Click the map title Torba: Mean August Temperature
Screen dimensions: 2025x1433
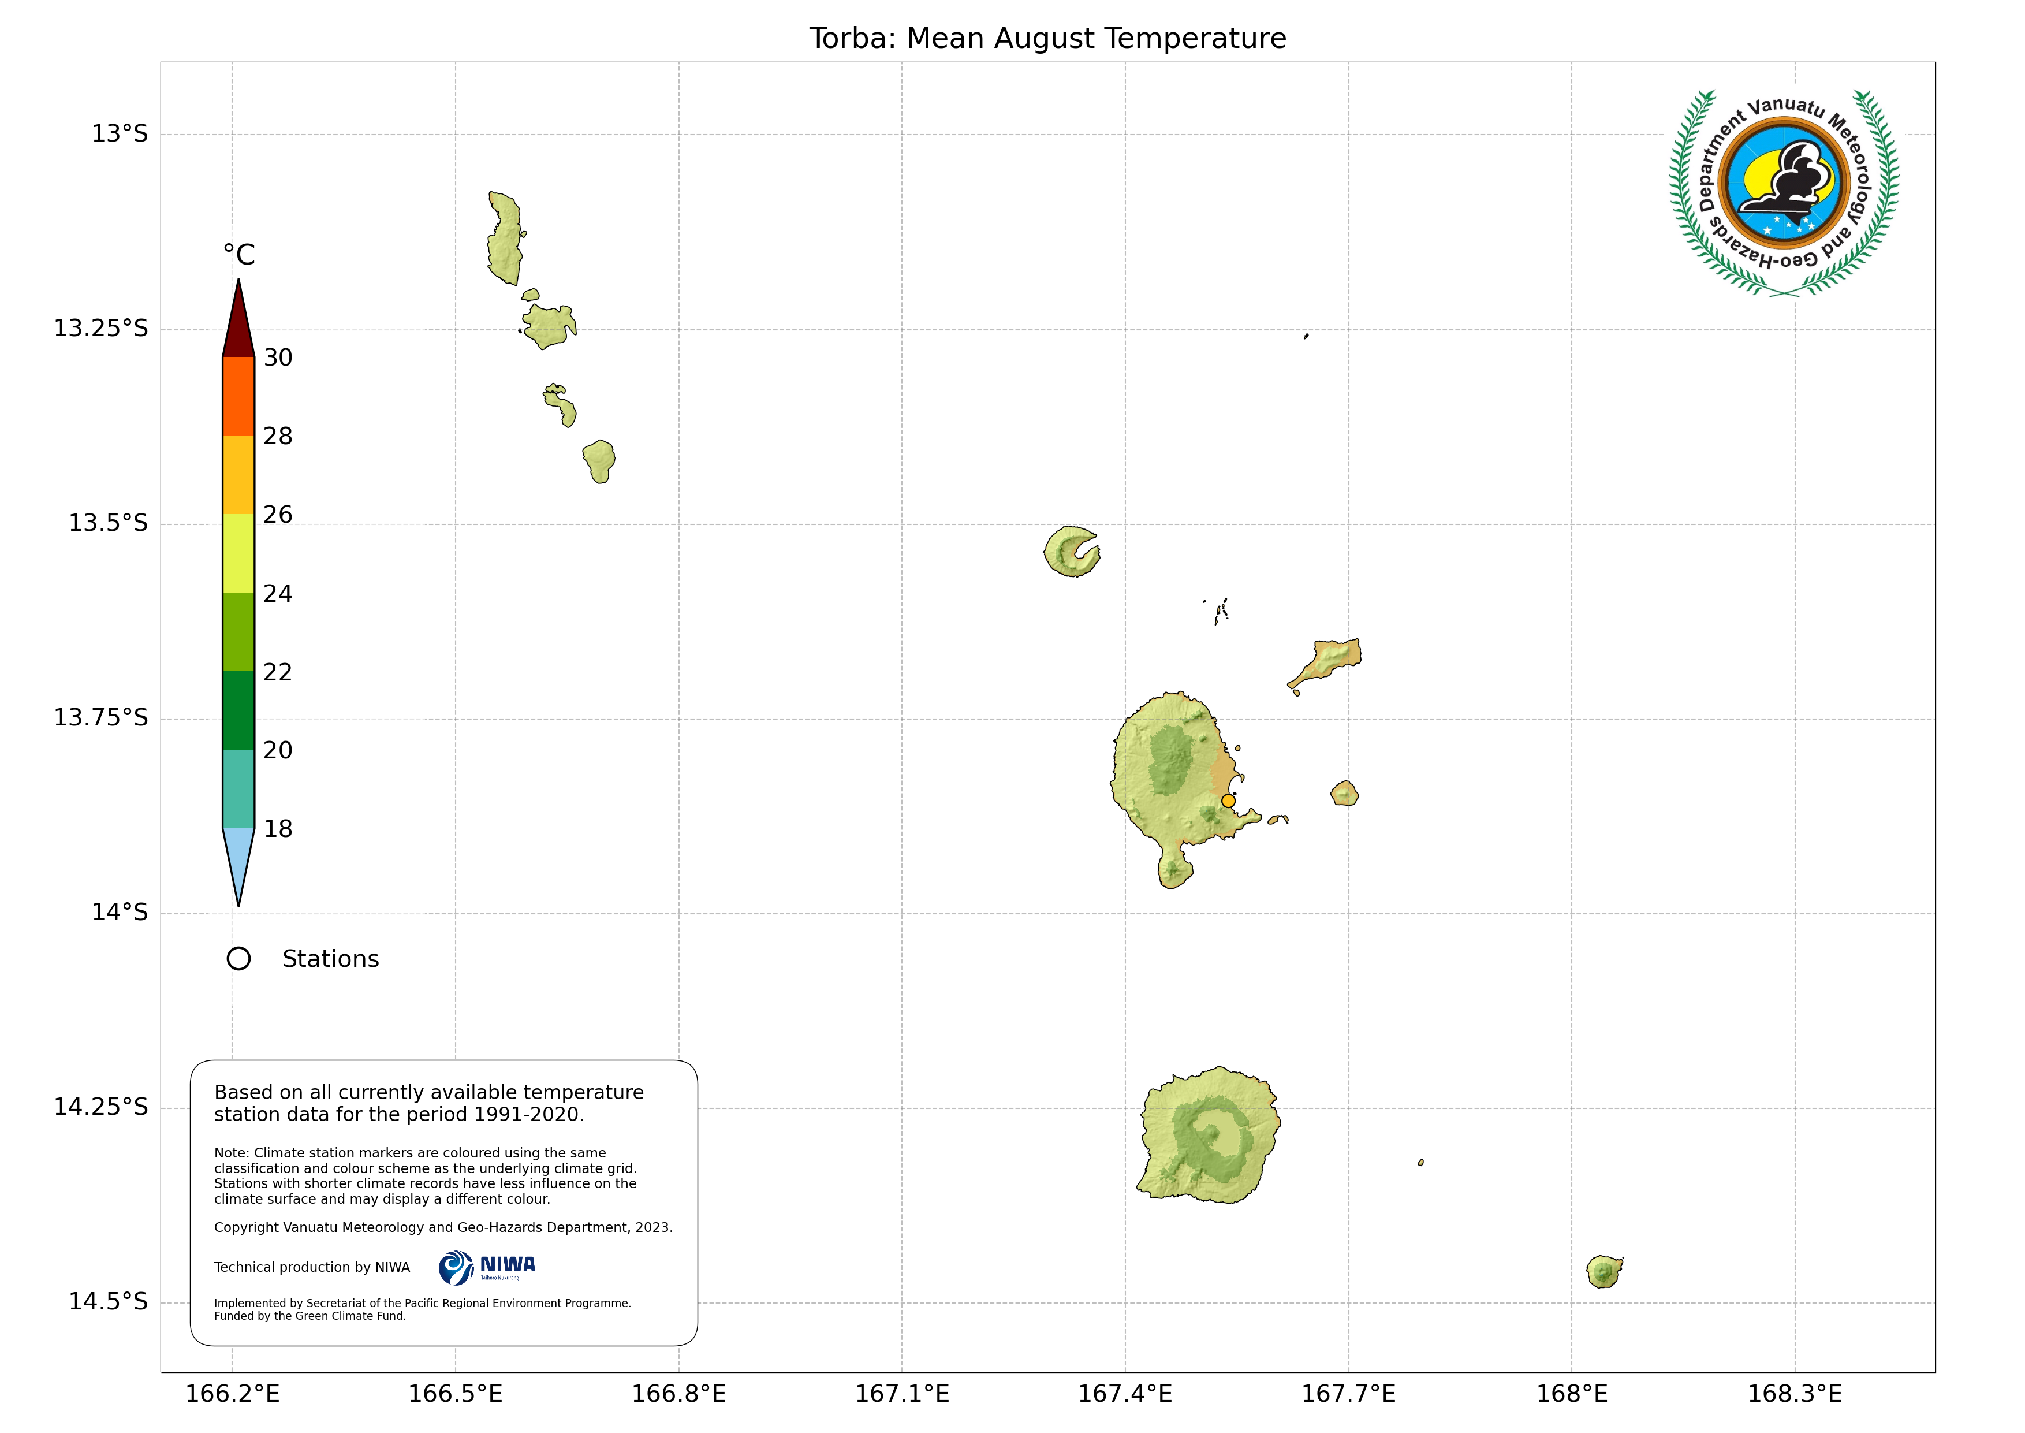[x=1047, y=39]
